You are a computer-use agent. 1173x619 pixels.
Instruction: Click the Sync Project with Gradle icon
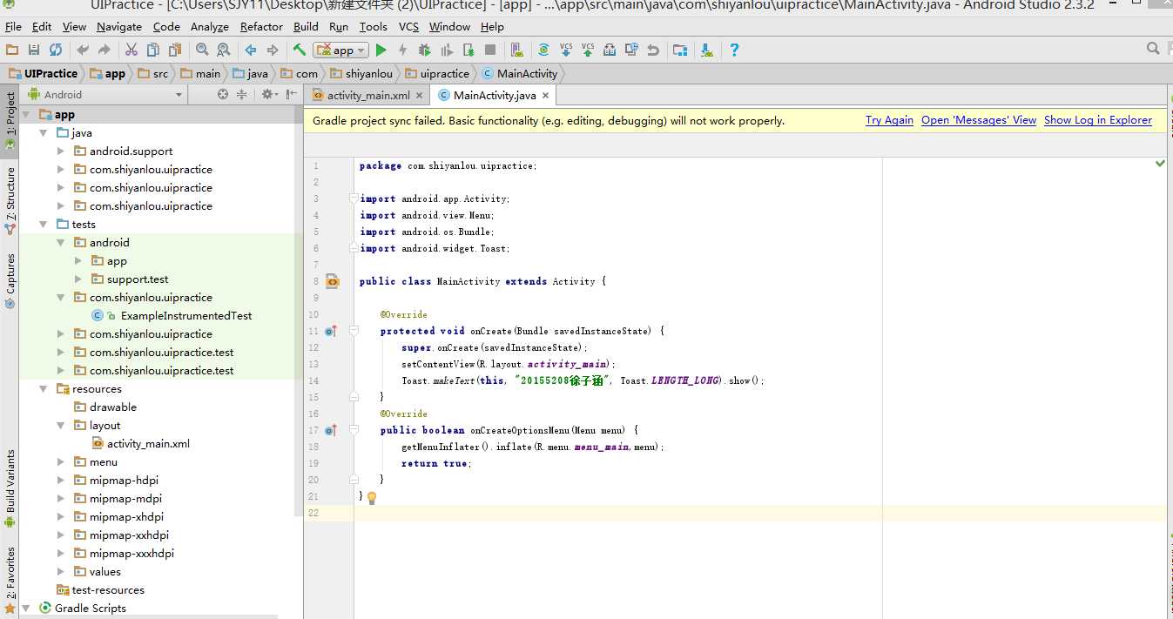543,50
